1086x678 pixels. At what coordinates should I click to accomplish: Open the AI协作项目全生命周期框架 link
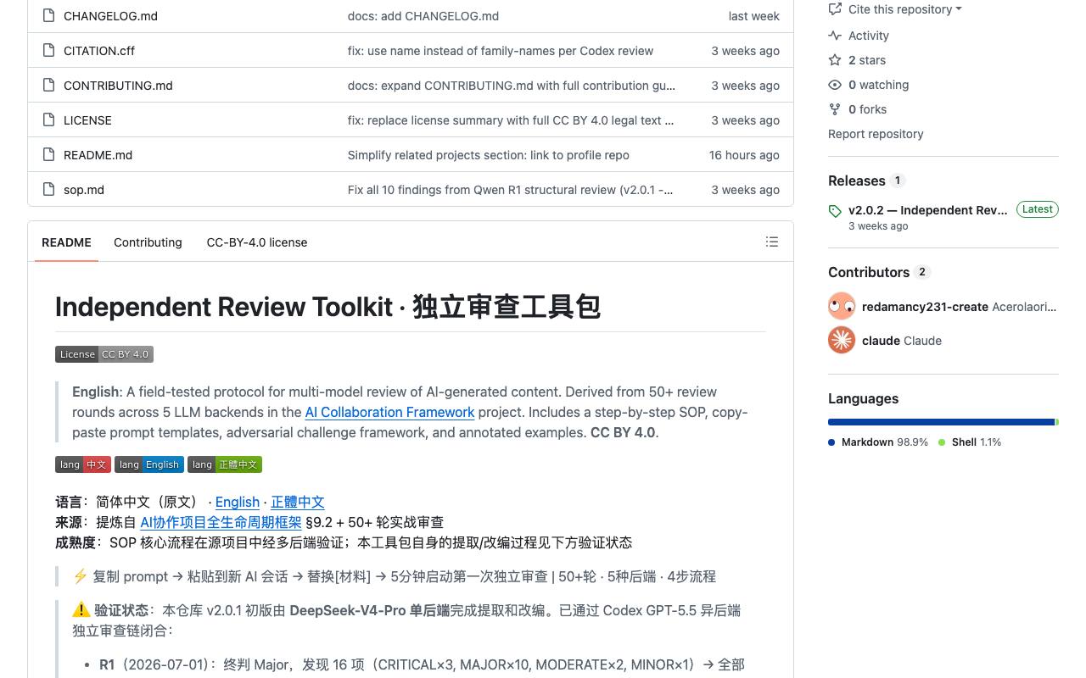tap(221, 522)
